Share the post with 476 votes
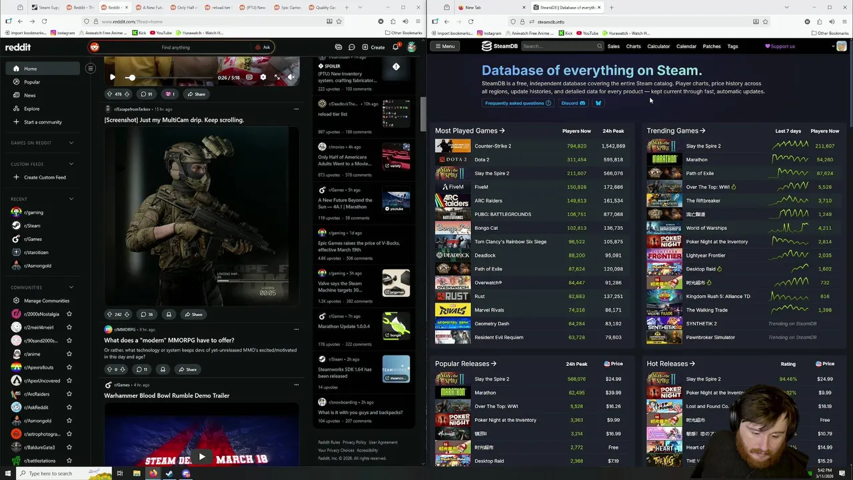853x480 pixels. [196, 94]
